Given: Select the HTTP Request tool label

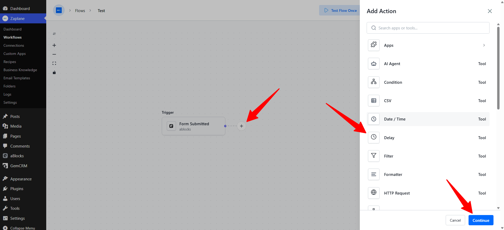Looking at the screenshot, I should click(397, 193).
